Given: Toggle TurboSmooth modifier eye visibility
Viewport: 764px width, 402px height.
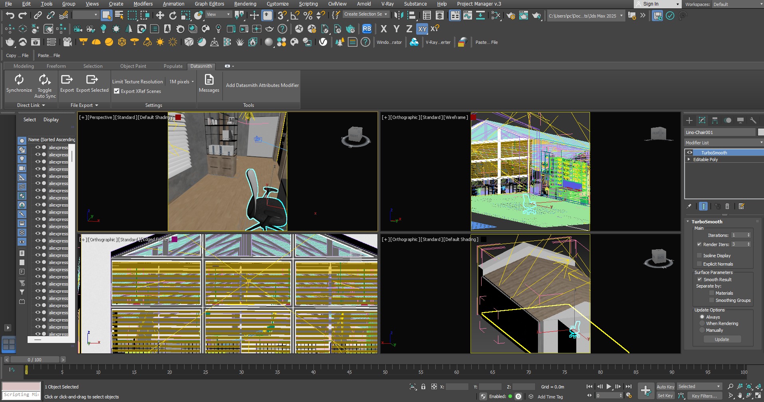Looking at the screenshot, I should click(x=689, y=152).
